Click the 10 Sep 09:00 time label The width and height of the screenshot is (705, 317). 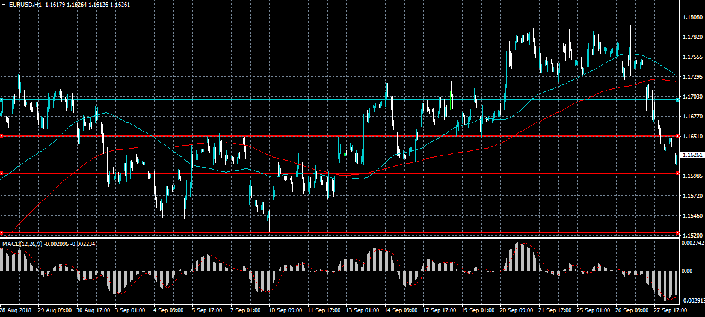click(x=286, y=310)
